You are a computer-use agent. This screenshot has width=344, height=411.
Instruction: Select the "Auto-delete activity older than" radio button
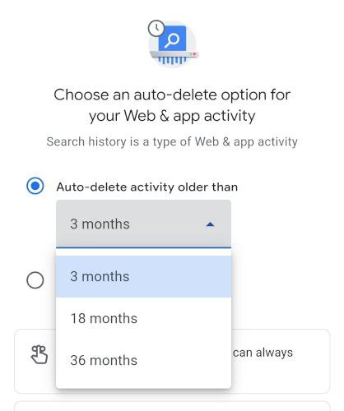35,186
